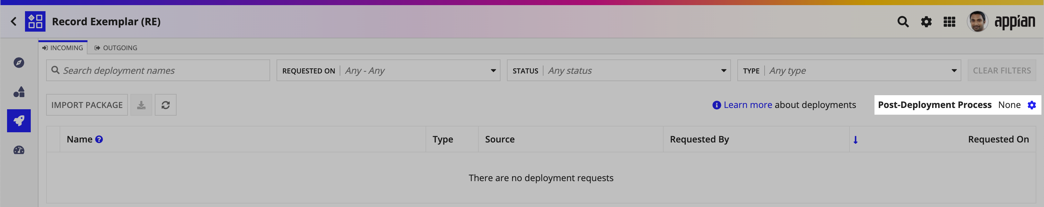Click the Record Exemplar application icon
1044x207 pixels.
click(x=35, y=21)
